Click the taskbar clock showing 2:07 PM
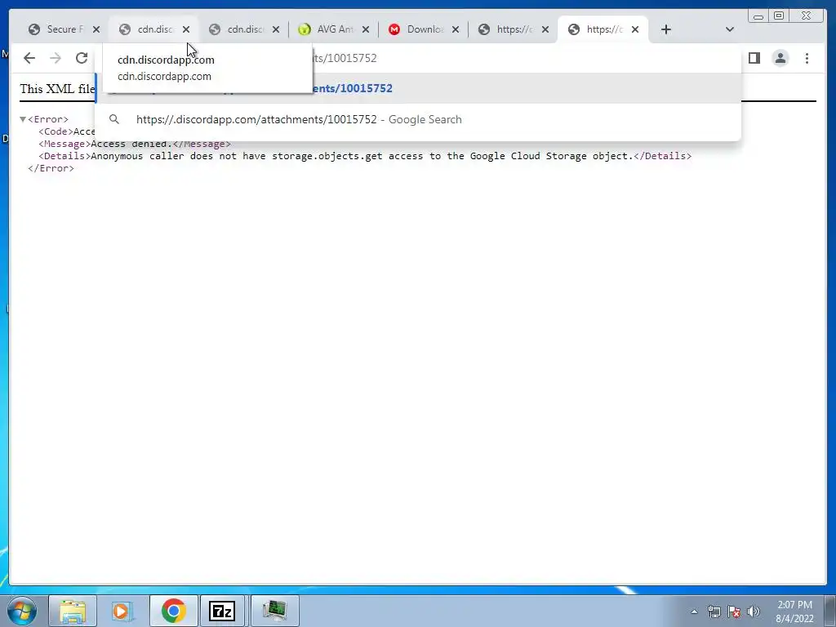Screen dimensions: 836x627 [794, 611]
